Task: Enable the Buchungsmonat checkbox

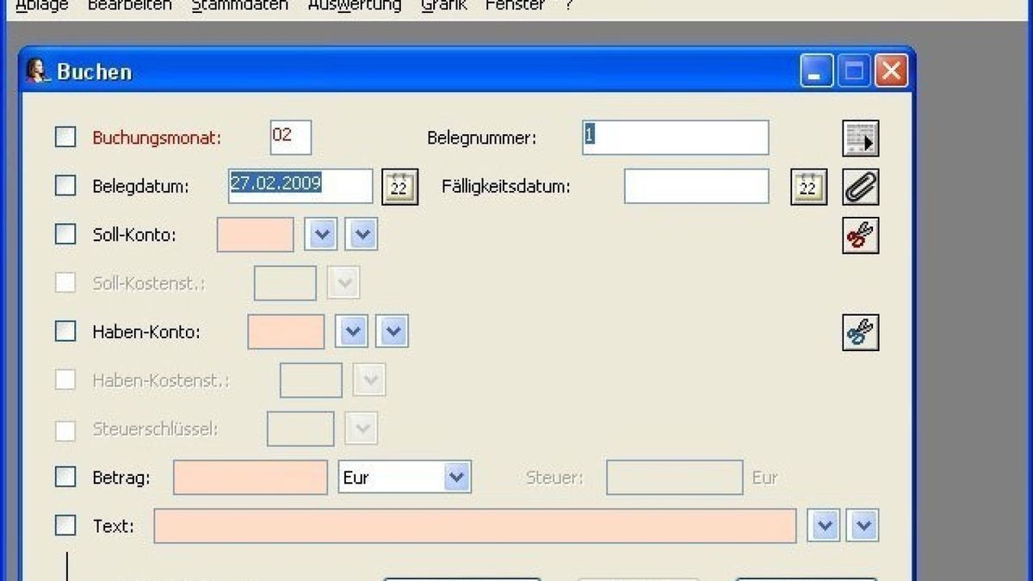Action: click(65, 136)
